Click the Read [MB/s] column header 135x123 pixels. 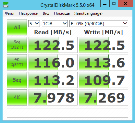coord(53,32)
